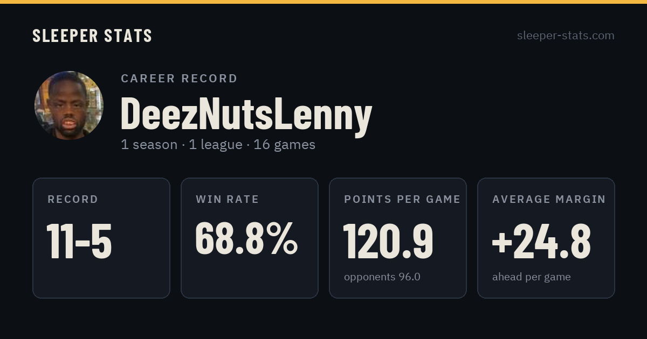
Task: Click the 120.9 points value
Action: 388,241
